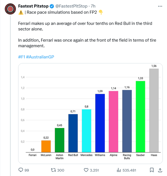View analytics via the views bar icon
The image size is (167, 176).
119,170
